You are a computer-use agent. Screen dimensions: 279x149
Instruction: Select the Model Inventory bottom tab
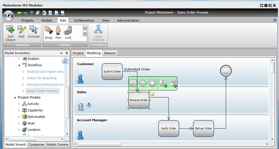15,145
